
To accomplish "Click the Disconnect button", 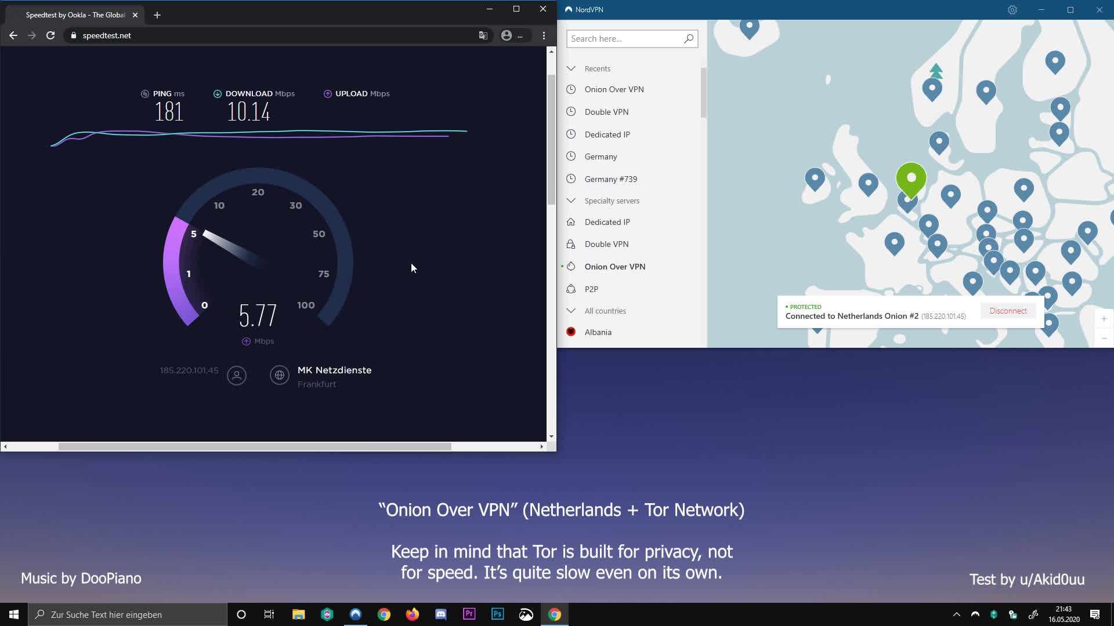I will 1008,311.
